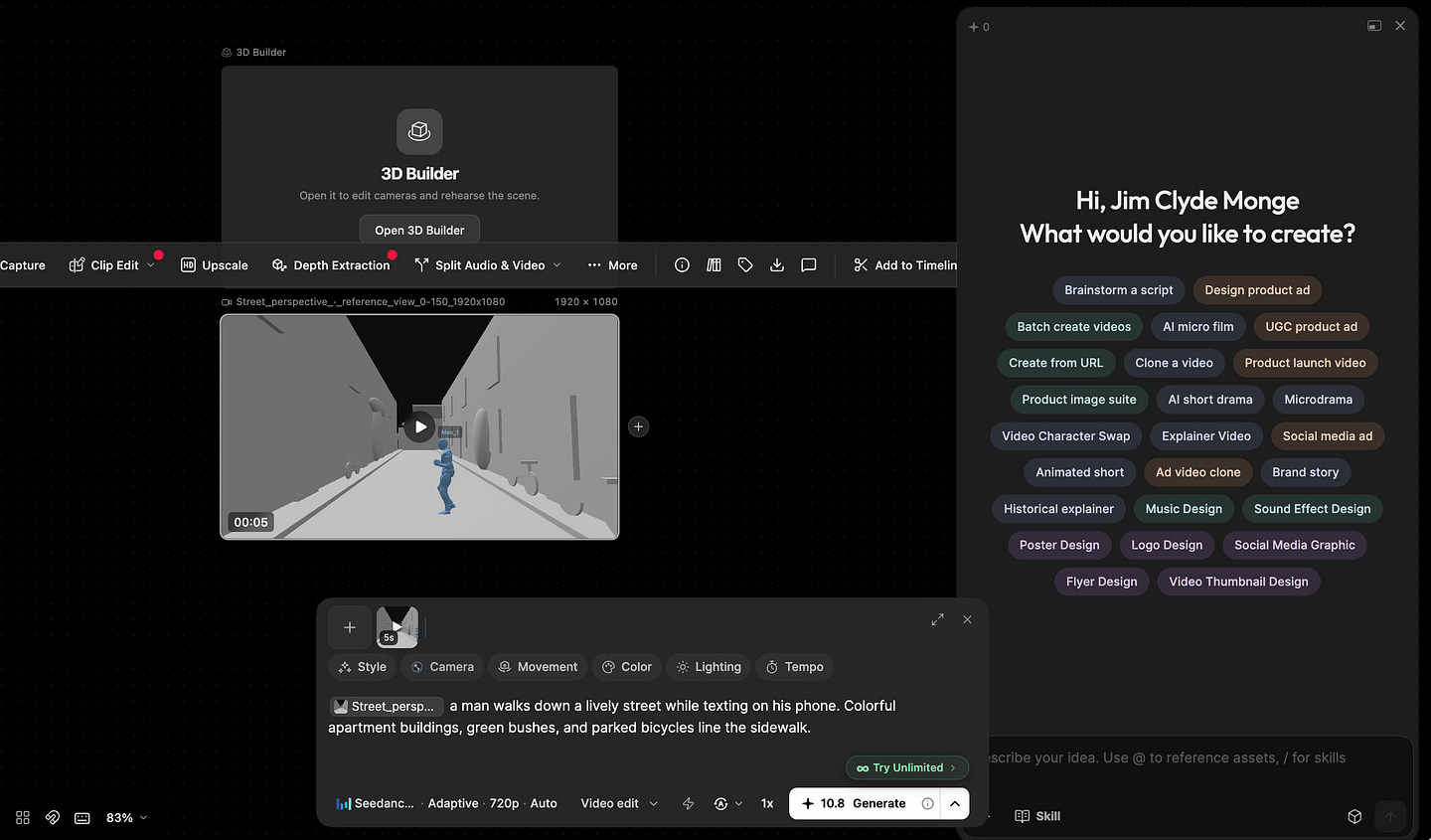
Task: Click the 5s clip thumbnail in the prompt panel
Action: point(397,627)
